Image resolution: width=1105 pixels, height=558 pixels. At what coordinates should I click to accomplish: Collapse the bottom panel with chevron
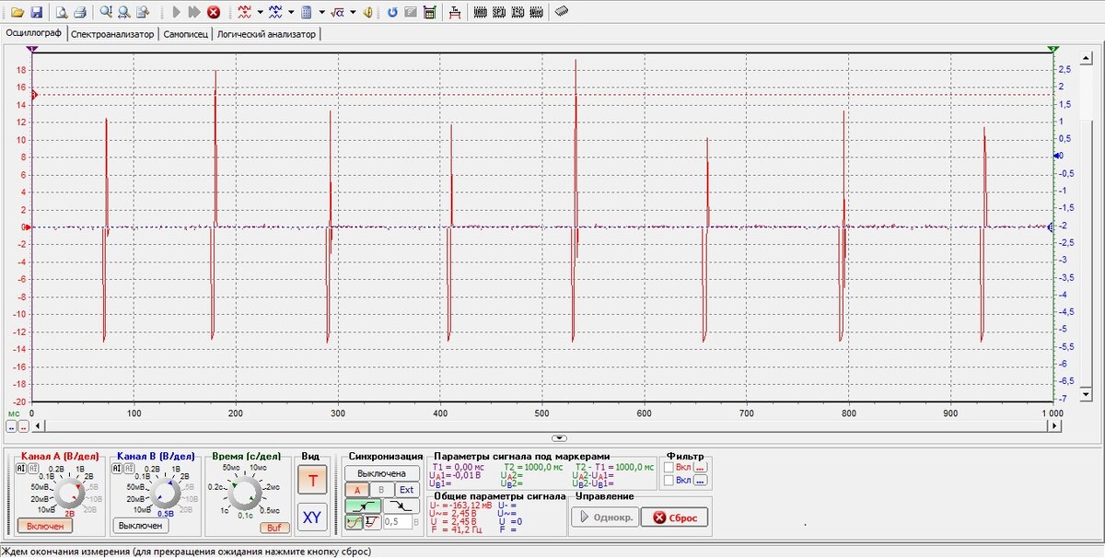click(559, 437)
